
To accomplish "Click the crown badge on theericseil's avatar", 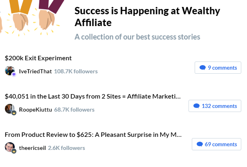I will click(x=13, y=151).
